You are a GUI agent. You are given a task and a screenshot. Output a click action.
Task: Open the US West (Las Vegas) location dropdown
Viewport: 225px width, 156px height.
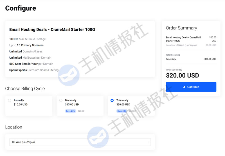click(x=80, y=142)
